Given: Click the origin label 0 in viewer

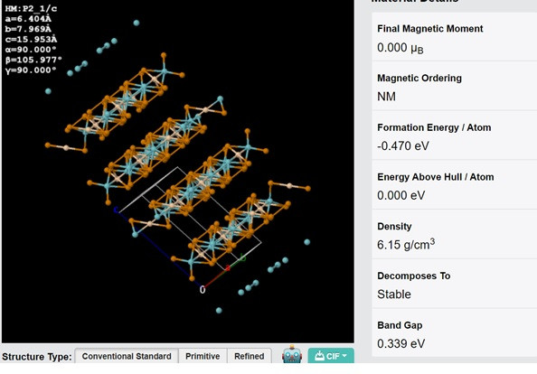Looking at the screenshot, I should tap(203, 290).
